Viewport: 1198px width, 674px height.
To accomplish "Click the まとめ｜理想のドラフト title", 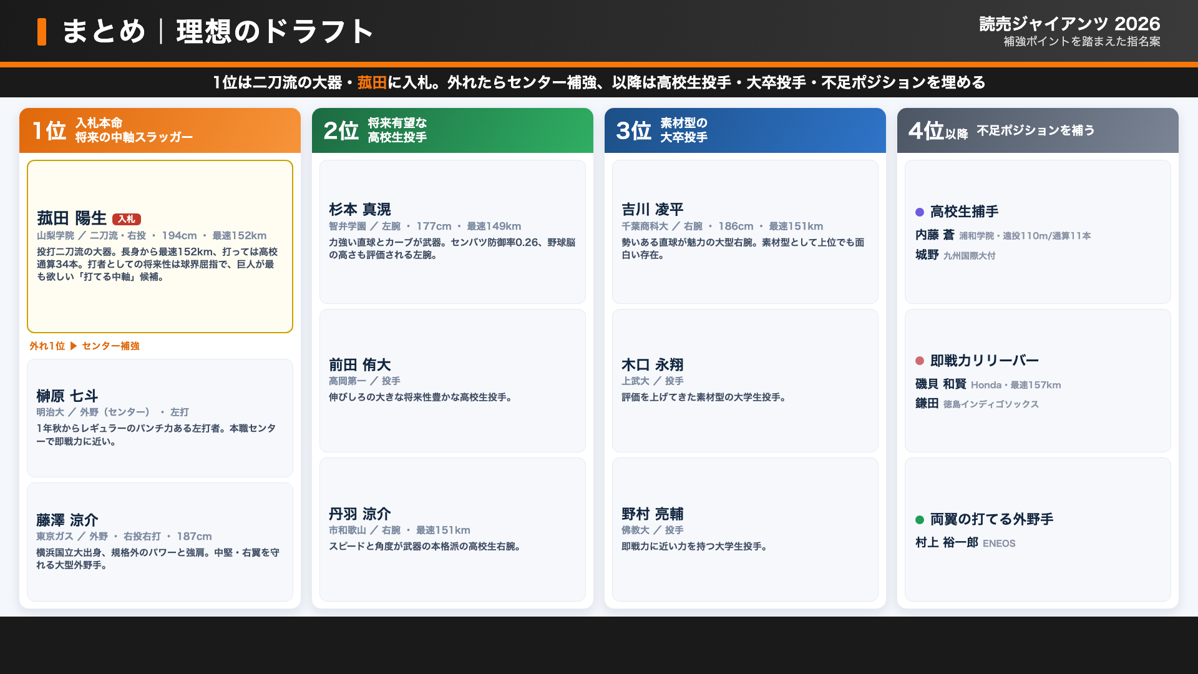I will (x=218, y=31).
